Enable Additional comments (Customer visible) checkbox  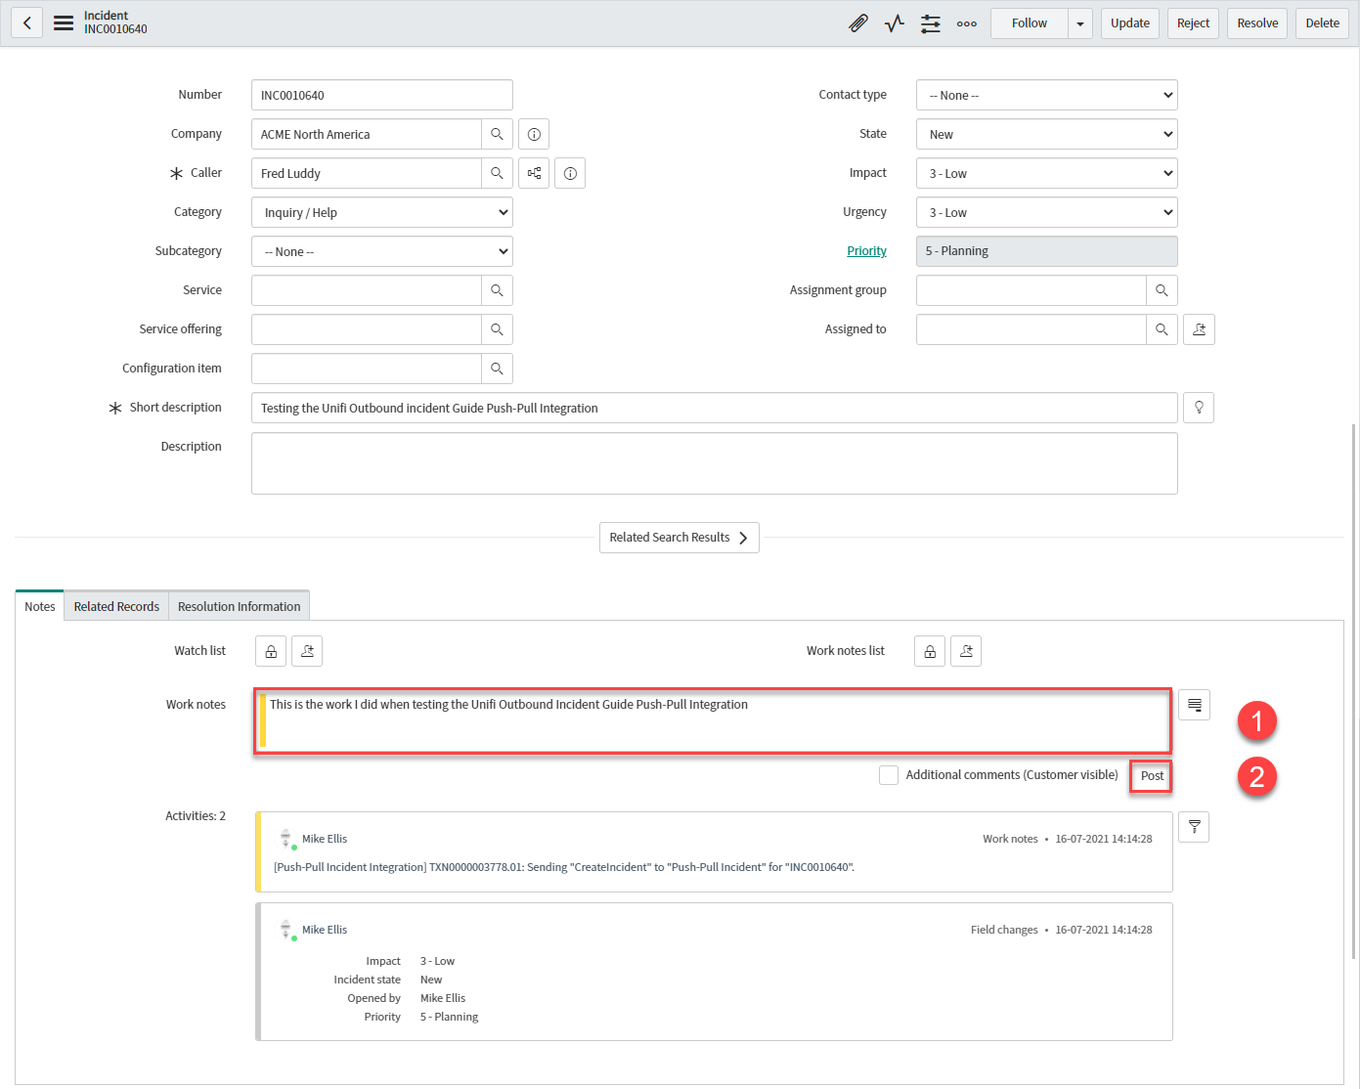pos(889,775)
